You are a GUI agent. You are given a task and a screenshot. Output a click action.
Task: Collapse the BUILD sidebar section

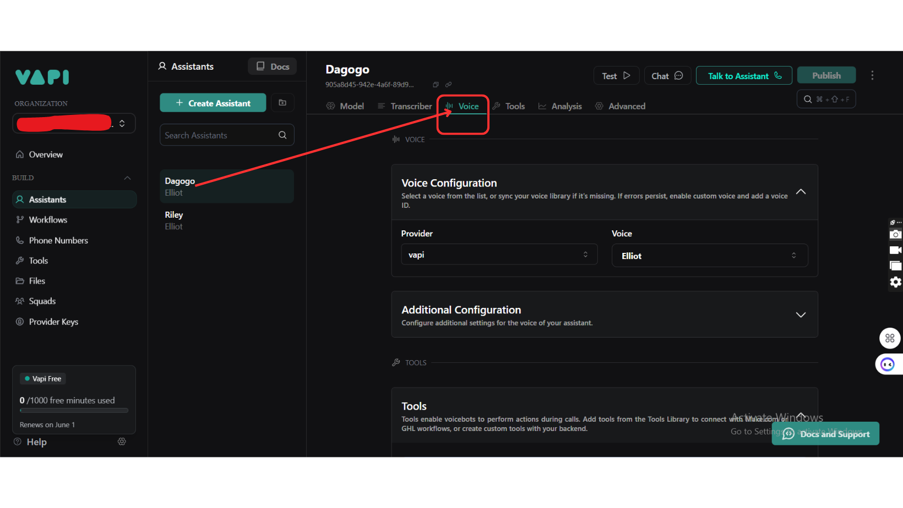tap(127, 178)
